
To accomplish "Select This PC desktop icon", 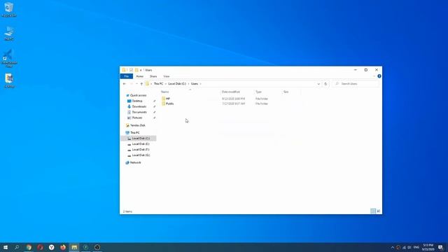I will pyautogui.click(x=9, y=33).
